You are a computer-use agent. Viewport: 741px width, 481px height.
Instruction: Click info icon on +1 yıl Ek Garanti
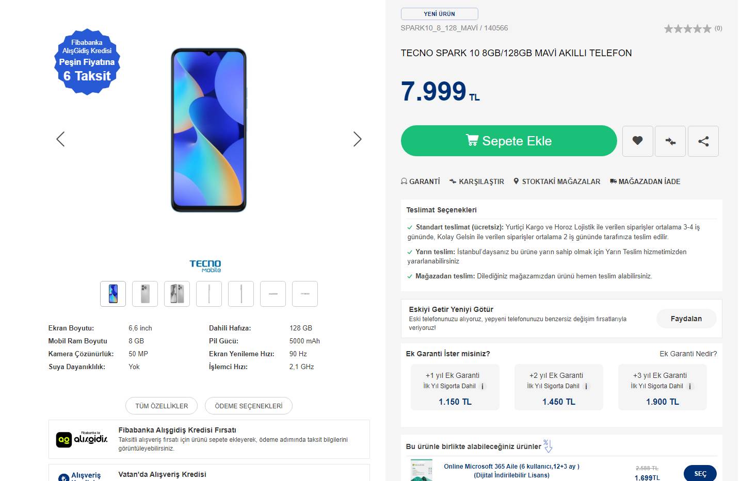(x=482, y=387)
